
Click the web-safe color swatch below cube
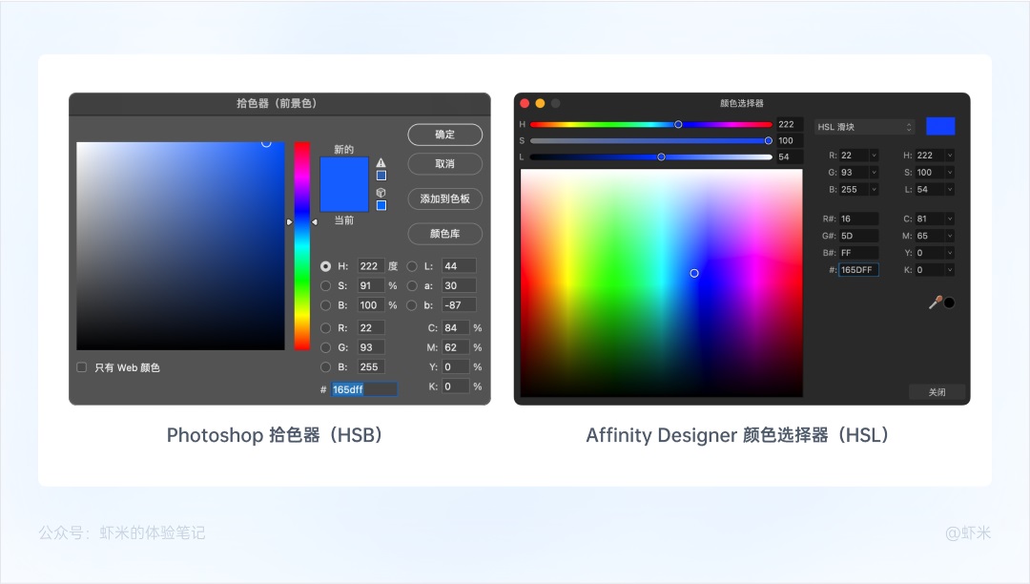tap(381, 205)
